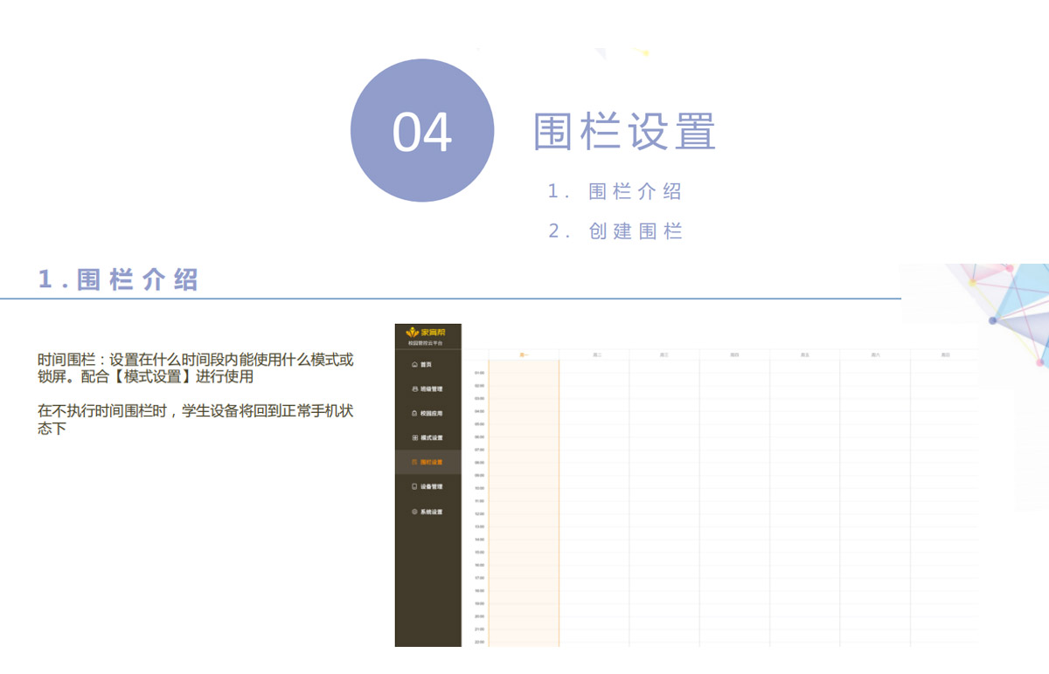Screen dimensions: 1049x674
Task: Click the 系统设置 gear icon
Action: pyautogui.click(x=414, y=512)
